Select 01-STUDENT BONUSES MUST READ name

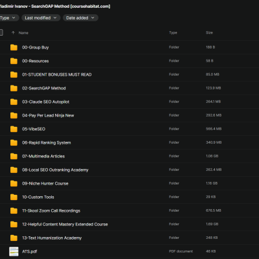(57, 74)
